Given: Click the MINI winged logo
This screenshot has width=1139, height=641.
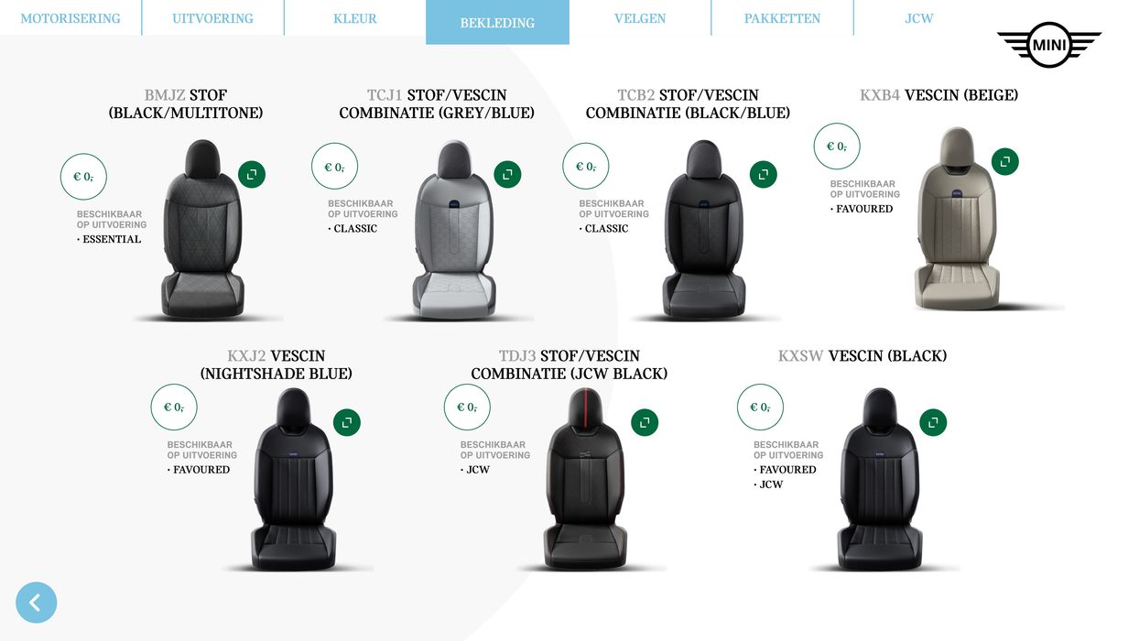Looking at the screenshot, I should point(1048,45).
